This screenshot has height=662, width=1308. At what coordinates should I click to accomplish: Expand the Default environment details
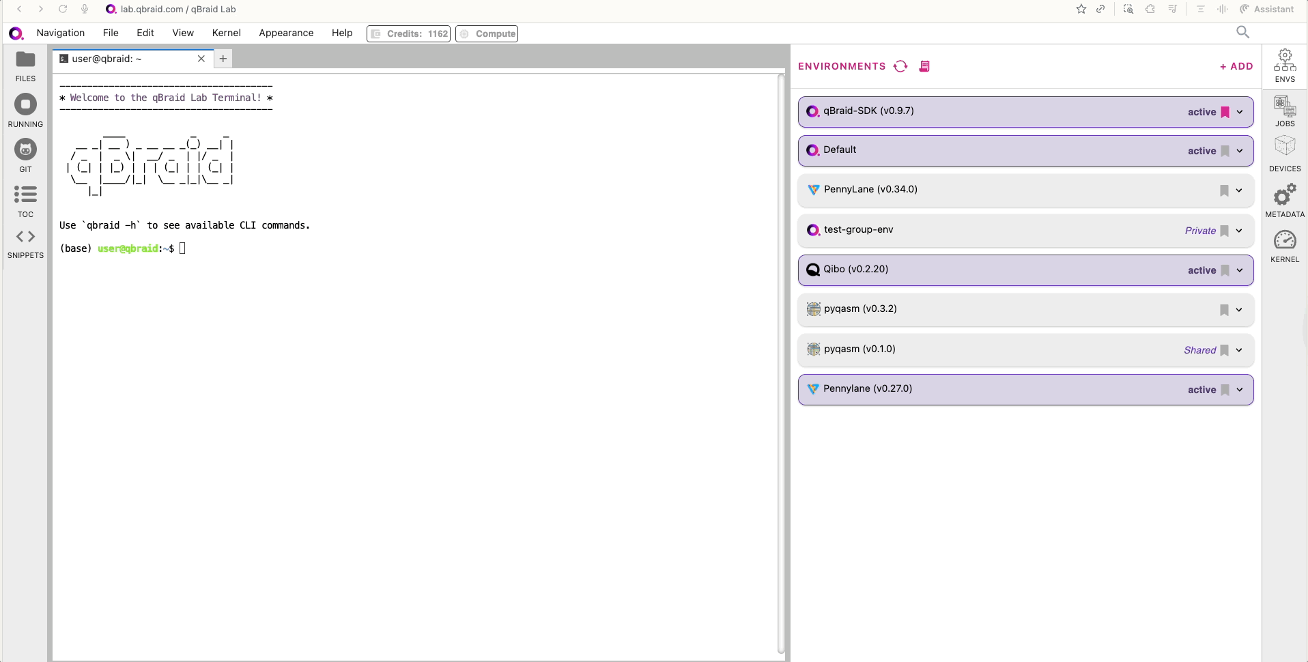[x=1240, y=151]
